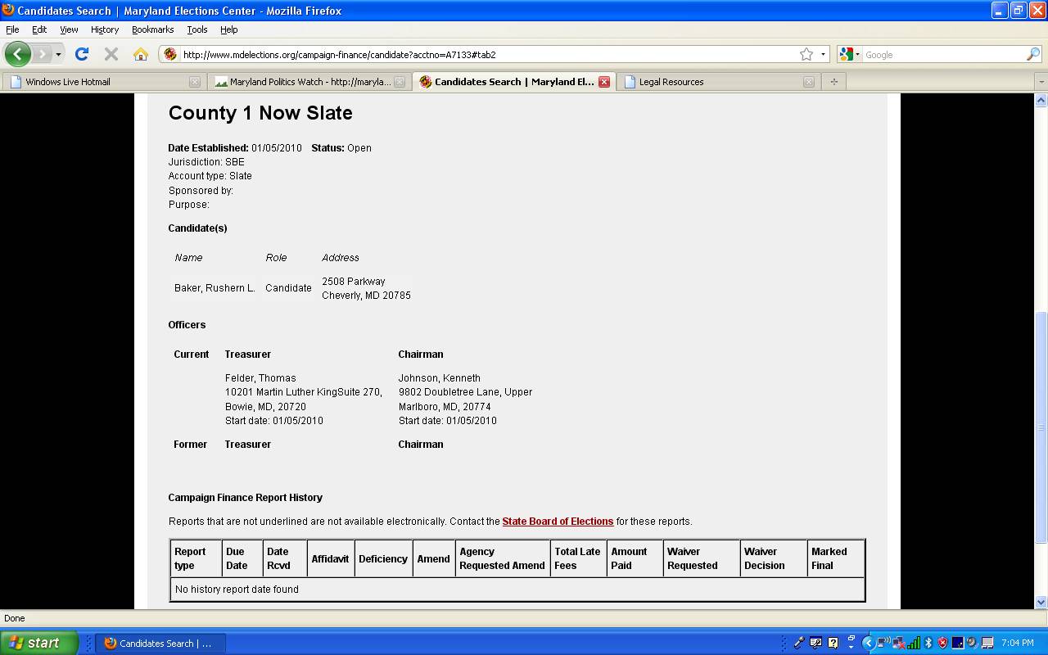The image size is (1048, 655).
Task: Open the Windows Start menu
Action: [x=38, y=643]
